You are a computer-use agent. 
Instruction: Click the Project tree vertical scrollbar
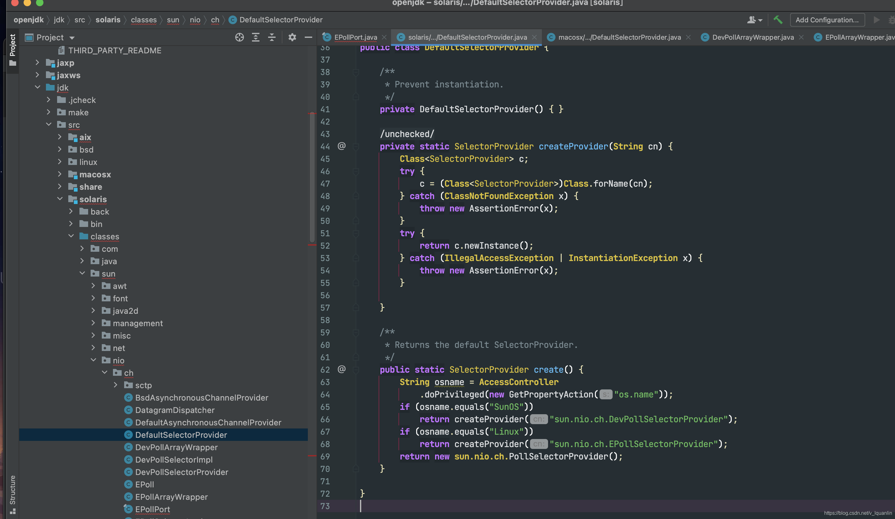312,177
